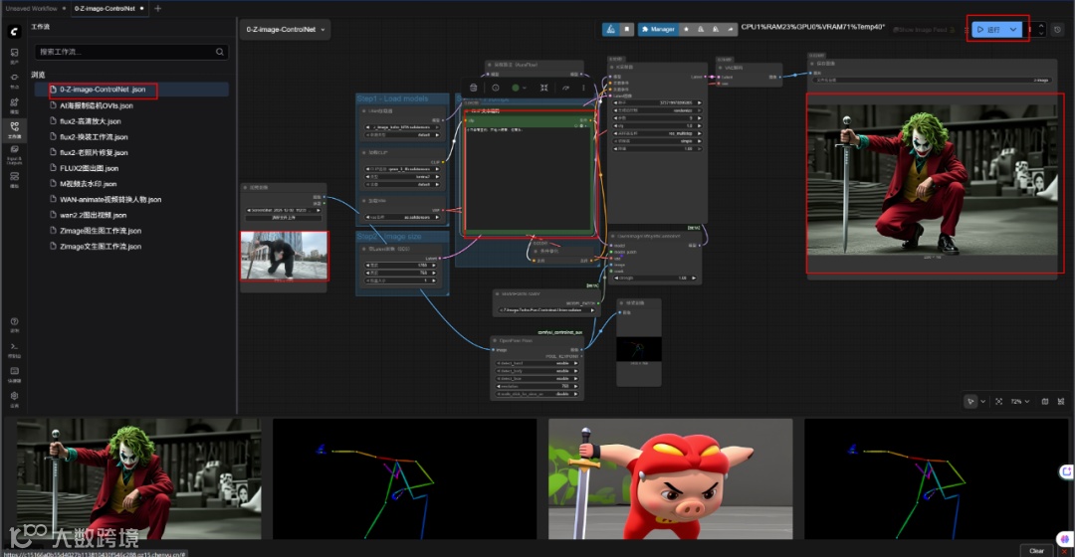Open the Input & Outputs sidebar panel

click(14, 155)
